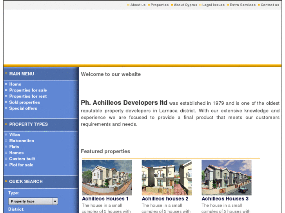The width and height of the screenshot is (285, 213).
Task: Go to About Cyprus page
Action: (x=185, y=5)
